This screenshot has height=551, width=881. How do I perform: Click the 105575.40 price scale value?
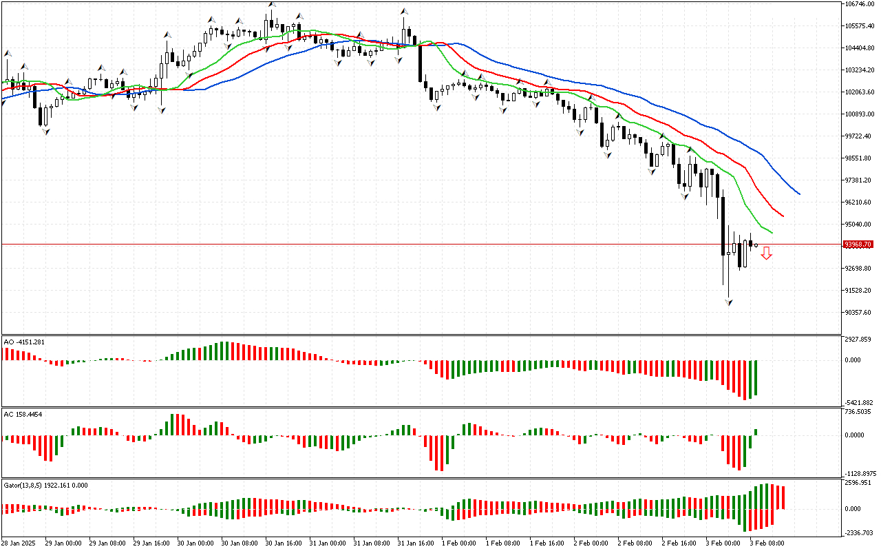(859, 26)
